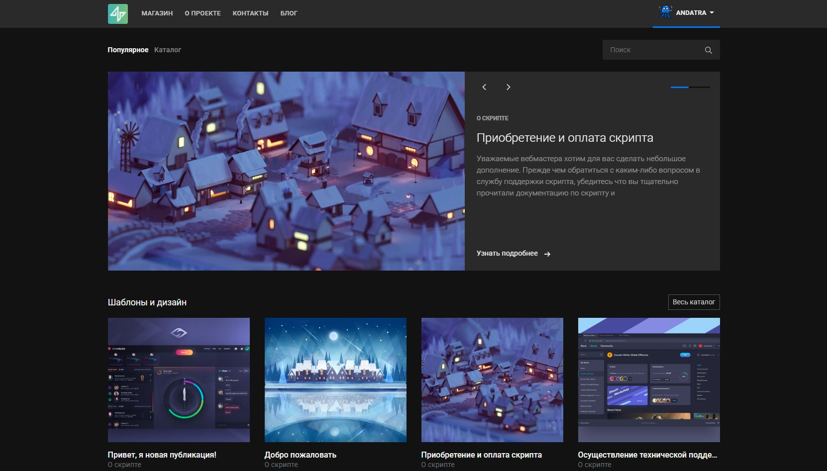
Task: Open the slider heading Приобретение и оплата скрипта
Action: [565, 138]
